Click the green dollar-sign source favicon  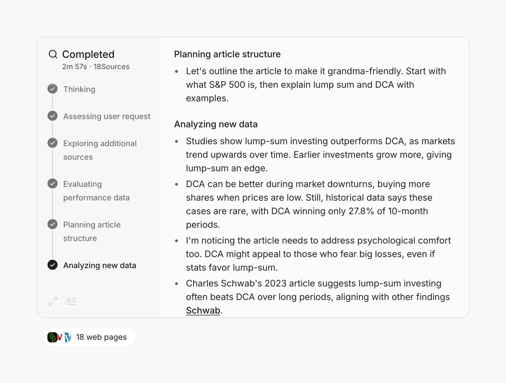(52, 337)
